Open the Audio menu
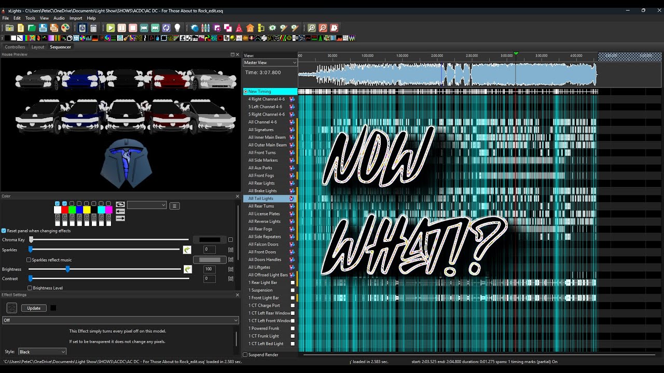The image size is (664, 373). coord(59,18)
